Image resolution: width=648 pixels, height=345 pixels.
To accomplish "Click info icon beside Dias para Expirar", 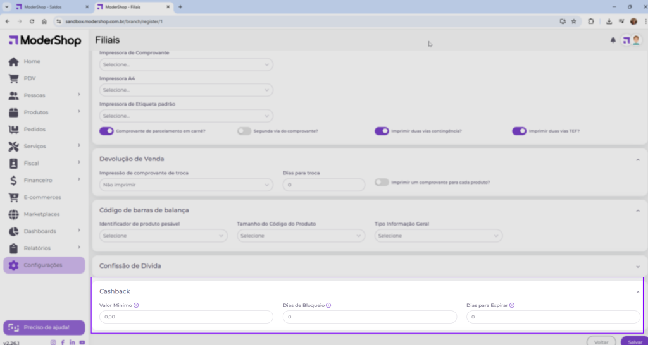I will (x=511, y=305).
